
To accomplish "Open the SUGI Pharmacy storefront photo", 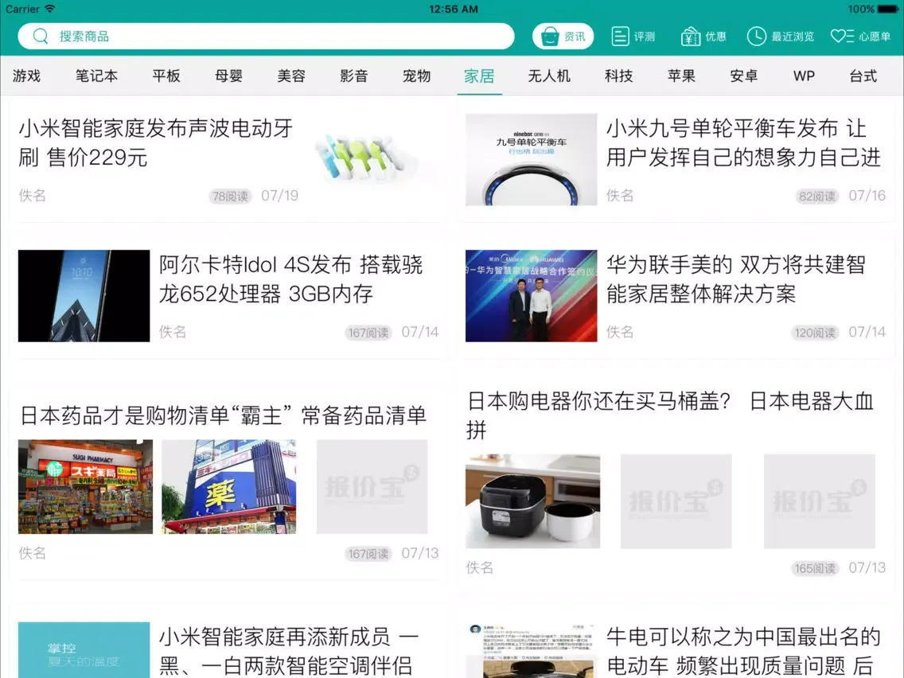I will point(85,486).
